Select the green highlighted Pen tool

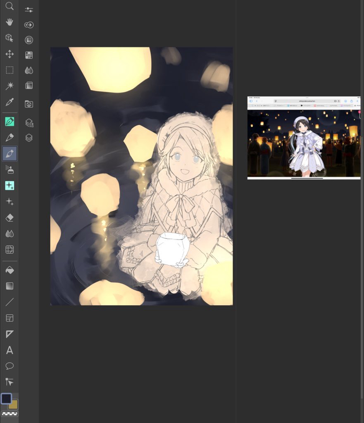[x=9, y=122]
